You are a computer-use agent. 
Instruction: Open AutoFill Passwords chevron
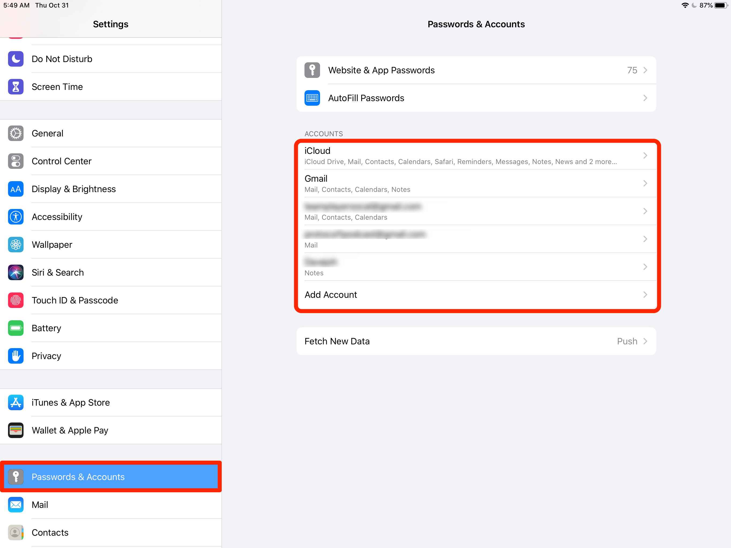645,98
